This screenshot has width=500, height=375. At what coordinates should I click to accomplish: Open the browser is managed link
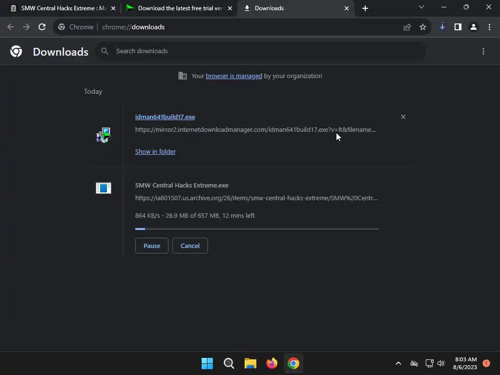point(234,76)
